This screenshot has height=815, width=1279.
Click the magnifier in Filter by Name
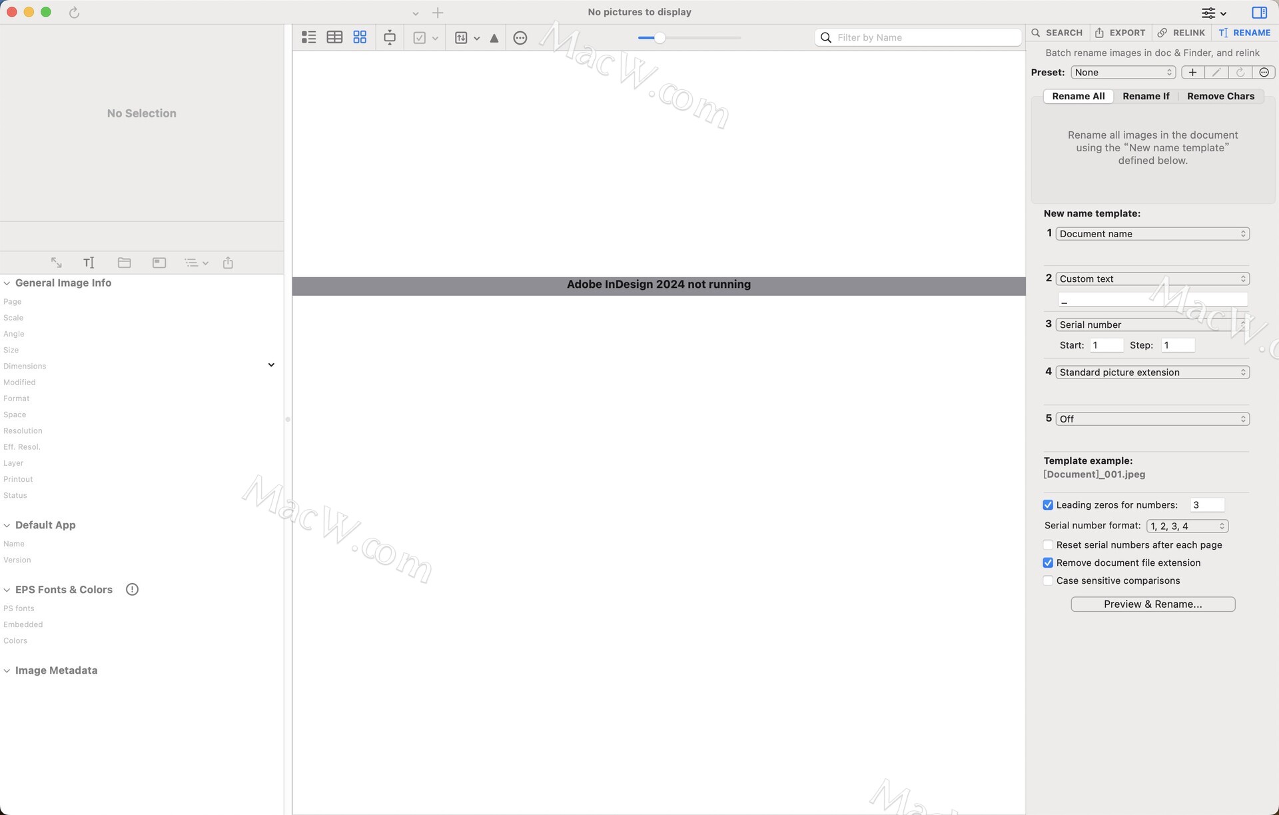click(x=826, y=37)
